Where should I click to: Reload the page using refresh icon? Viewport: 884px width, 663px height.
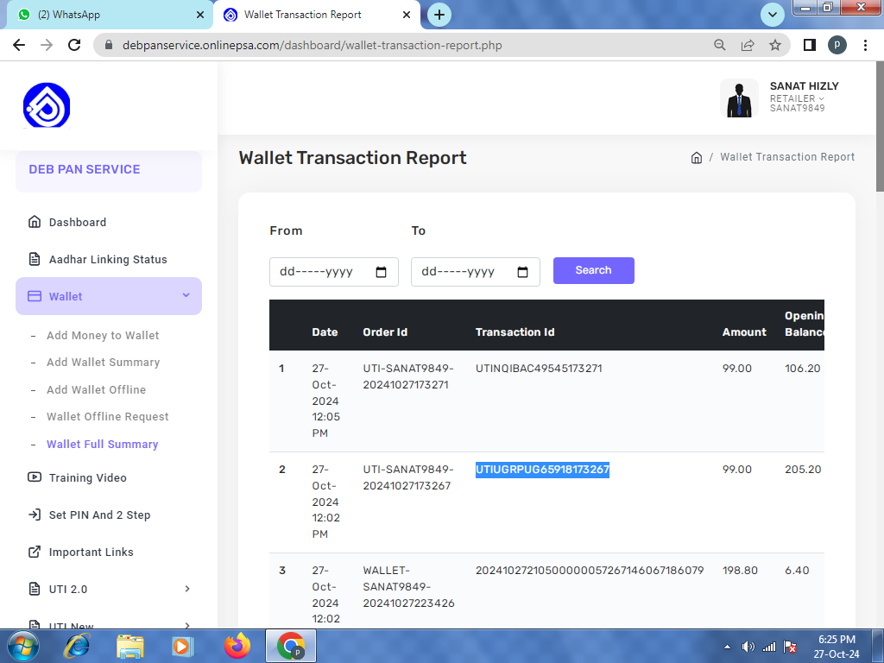pyautogui.click(x=74, y=45)
